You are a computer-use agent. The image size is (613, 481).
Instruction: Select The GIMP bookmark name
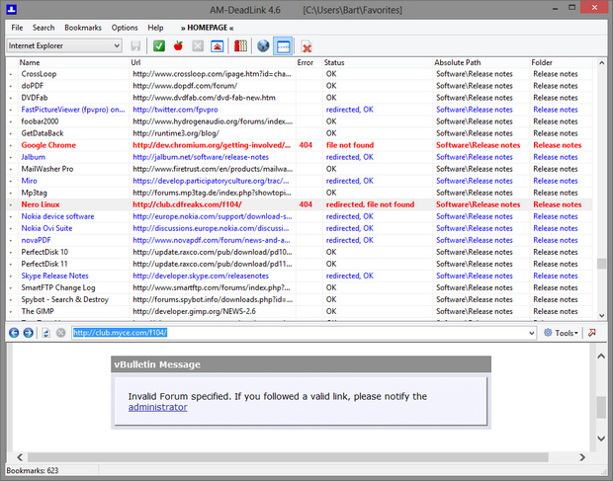pyautogui.click(x=38, y=311)
